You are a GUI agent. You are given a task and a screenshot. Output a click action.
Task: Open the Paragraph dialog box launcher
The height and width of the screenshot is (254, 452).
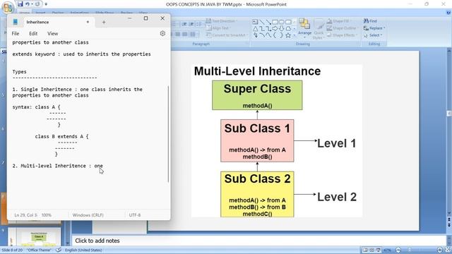click(247, 44)
